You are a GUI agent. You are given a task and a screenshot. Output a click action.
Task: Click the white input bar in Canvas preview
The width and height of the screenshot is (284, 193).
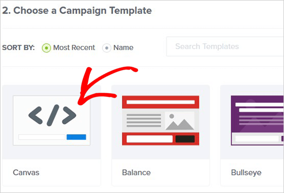pyautogui.click(x=42, y=137)
